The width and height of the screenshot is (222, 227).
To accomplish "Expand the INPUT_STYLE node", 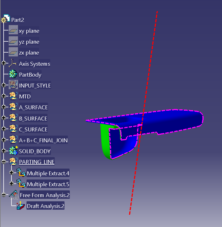I will pyautogui.click(x=4, y=85).
